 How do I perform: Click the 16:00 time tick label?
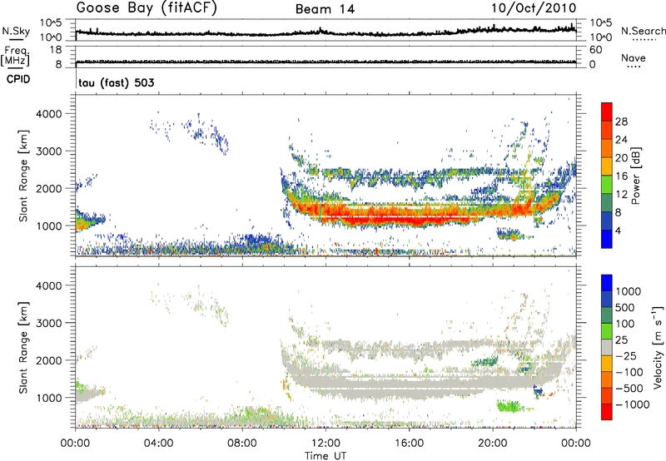(409, 444)
